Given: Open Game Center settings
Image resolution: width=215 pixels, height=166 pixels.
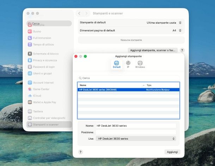Looking at the screenshot, I should tap(41, 89).
